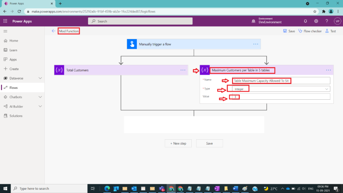Open the settings gear icon
This screenshot has height=193, width=343.
pos(316,21)
